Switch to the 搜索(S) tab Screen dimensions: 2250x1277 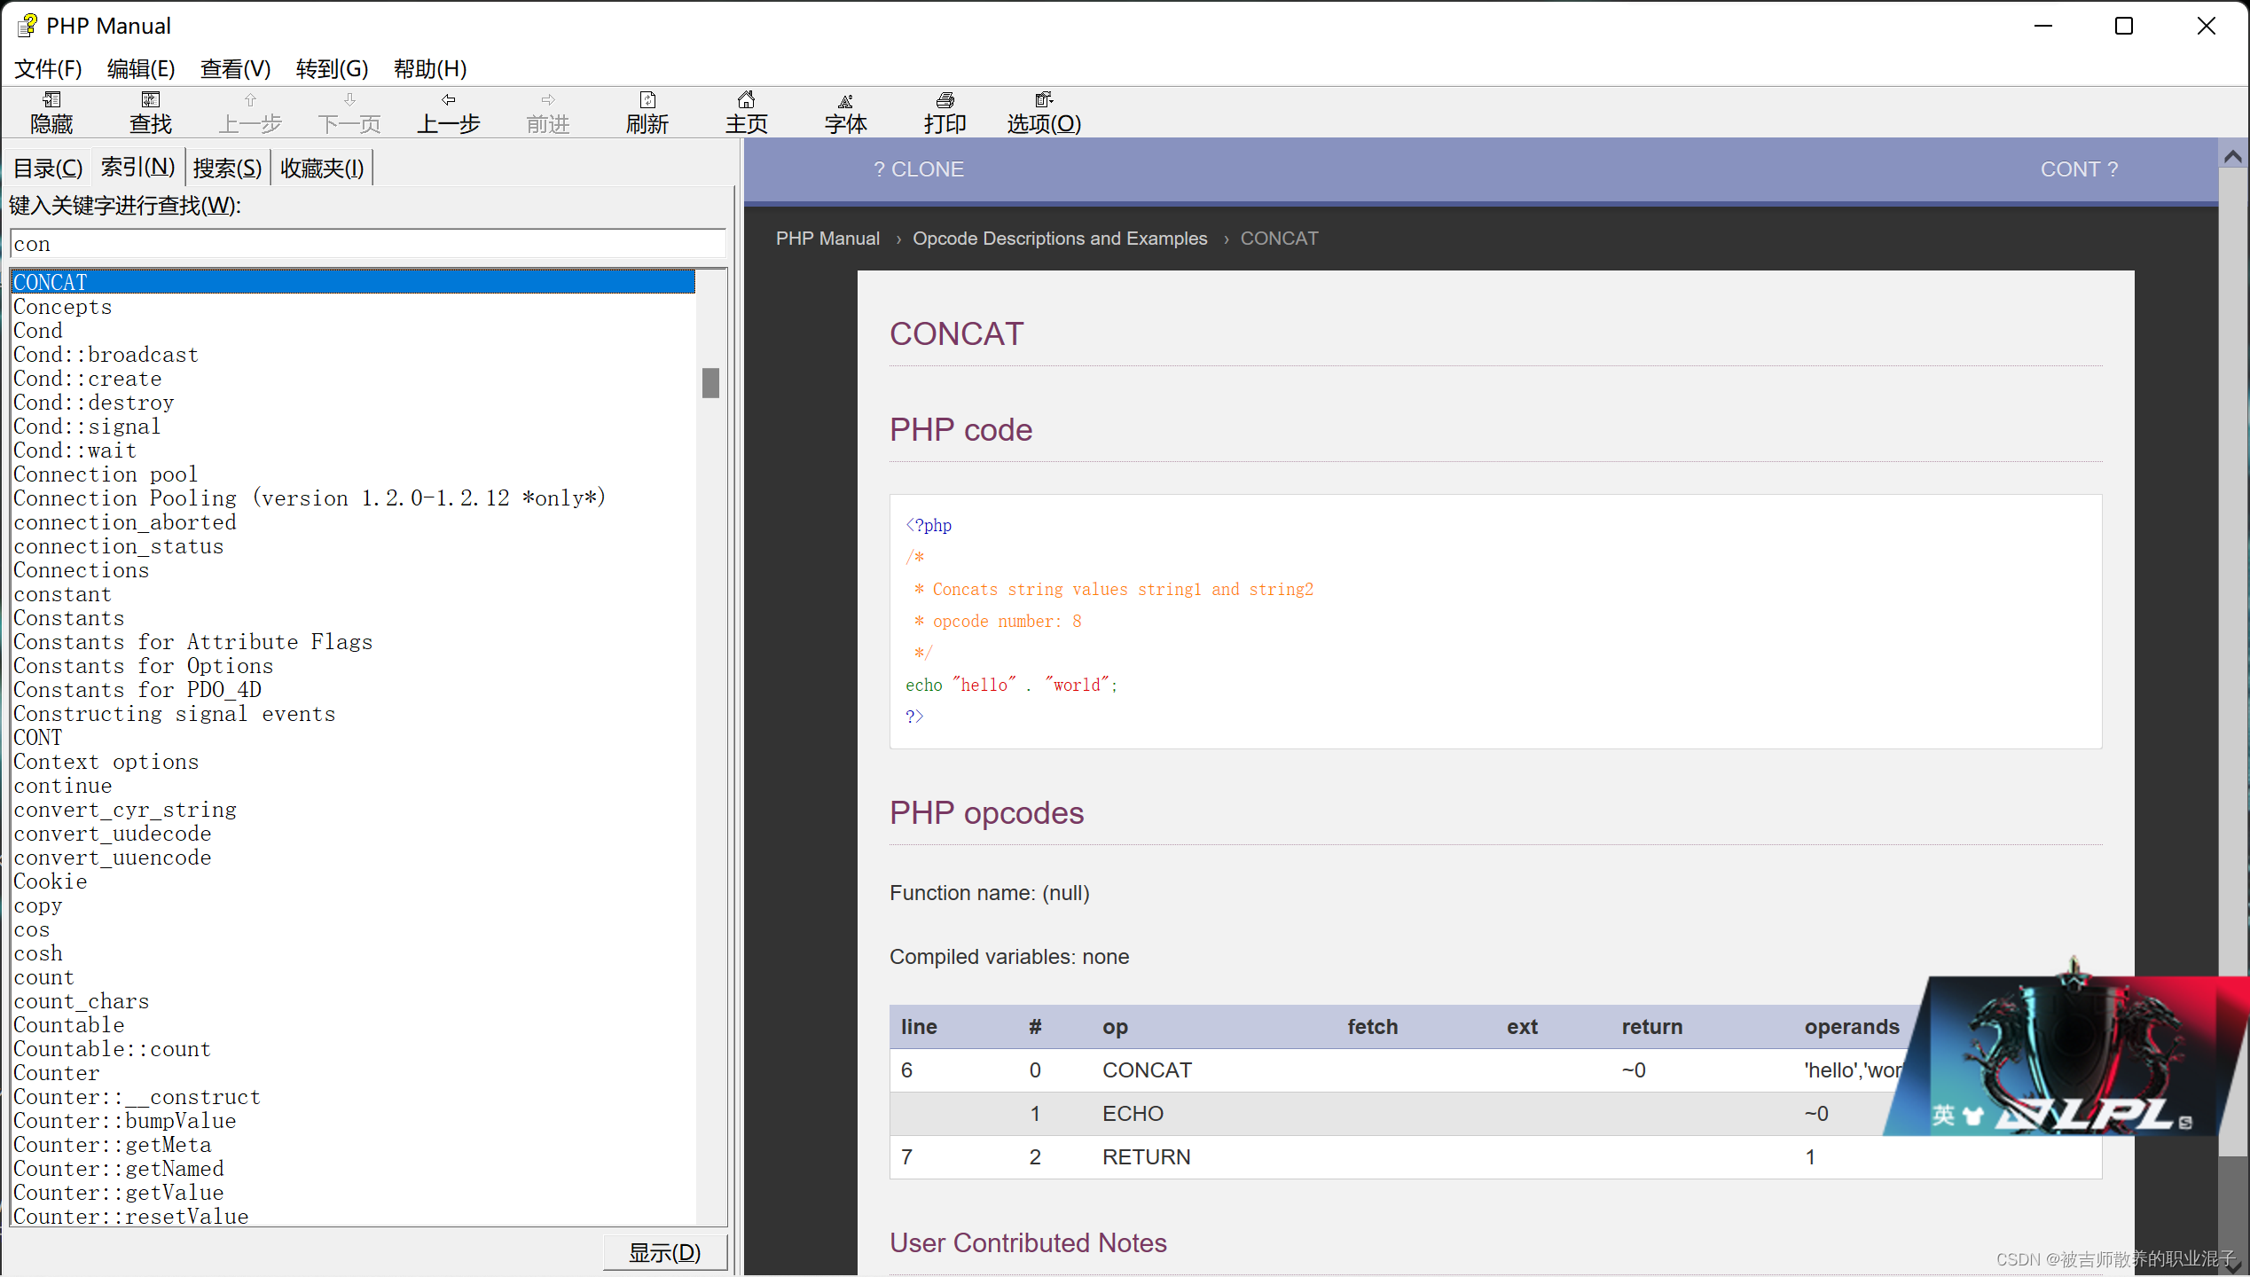[x=227, y=168]
